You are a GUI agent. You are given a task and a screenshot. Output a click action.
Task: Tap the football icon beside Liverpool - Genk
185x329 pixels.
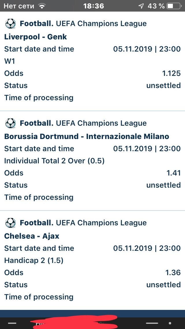[x=10, y=23]
